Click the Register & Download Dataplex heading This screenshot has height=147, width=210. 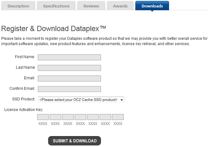pyautogui.click(x=54, y=29)
